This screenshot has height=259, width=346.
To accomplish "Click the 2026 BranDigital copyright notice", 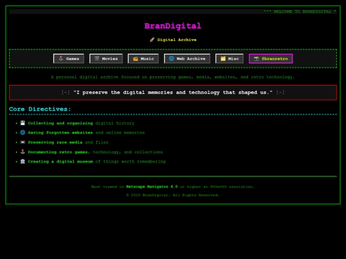I will click(x=173, y=195).
